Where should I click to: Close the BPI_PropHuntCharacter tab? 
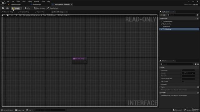pyautogui.click(x=71, y=5)
